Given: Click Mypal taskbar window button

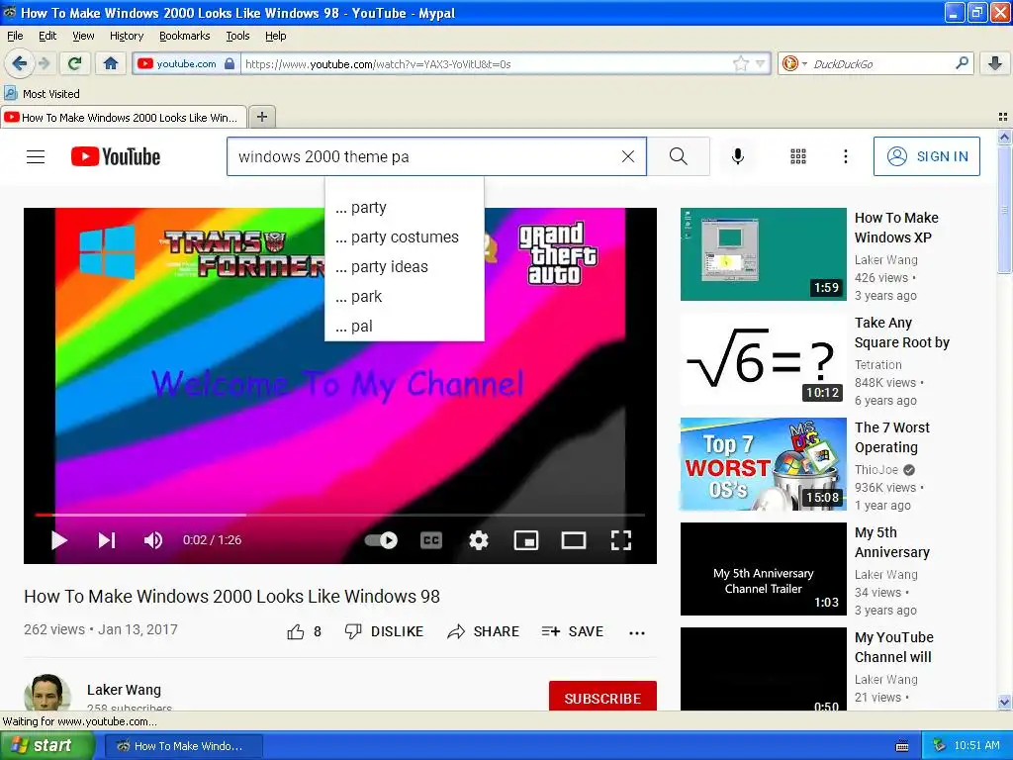Looking at the screenshot, I should 183,746.
